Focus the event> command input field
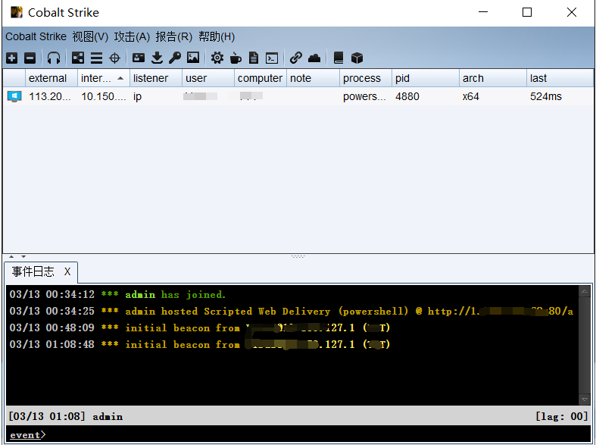This screenshot has height=445, width=596. pyautogui.click(x=298, y=434)
